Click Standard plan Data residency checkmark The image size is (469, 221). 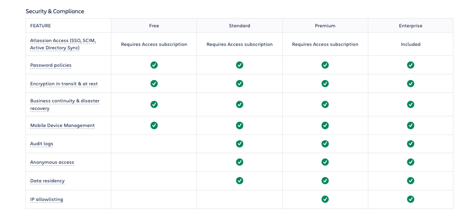(x=240, y=181)
